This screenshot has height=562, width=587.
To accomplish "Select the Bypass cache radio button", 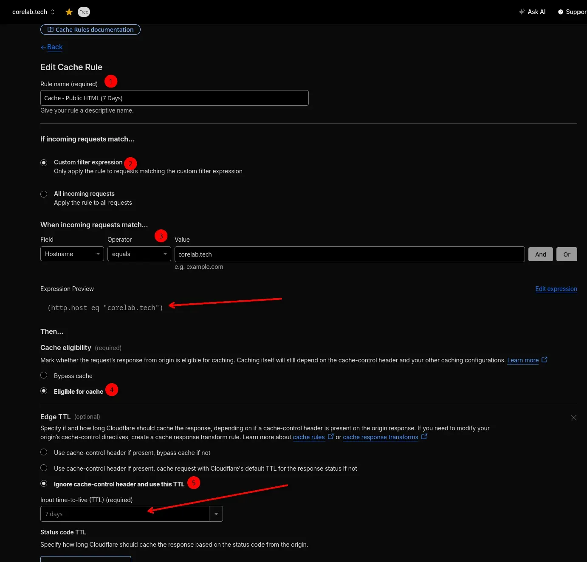I will pos(44,375).
